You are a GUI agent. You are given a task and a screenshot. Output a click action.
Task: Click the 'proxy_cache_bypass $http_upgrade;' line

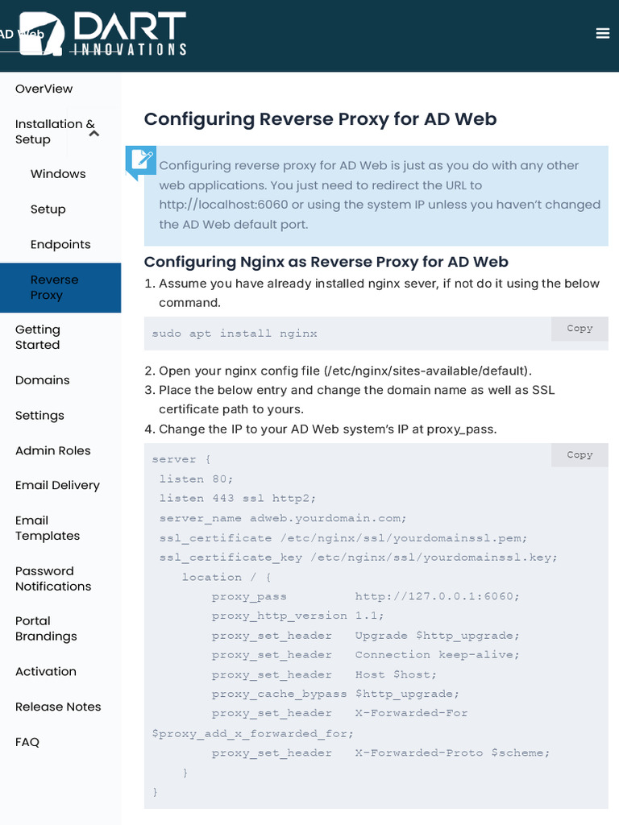pyautogui.click(x=336, y=694)
